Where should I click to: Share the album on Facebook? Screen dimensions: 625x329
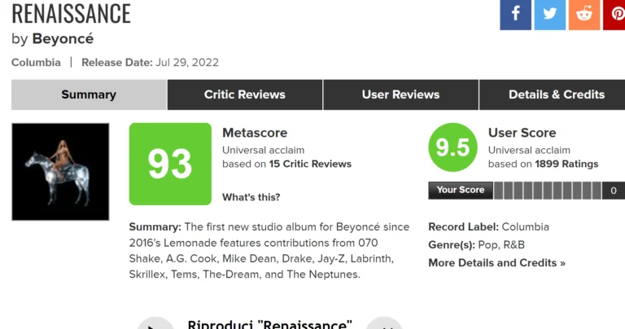515,14
